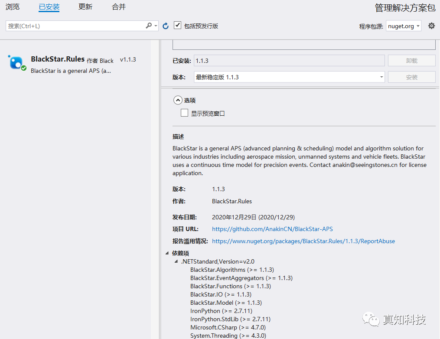Click dependency BlackStar.Algorithms (>= 1.1.3)

(x=232, y=270)
